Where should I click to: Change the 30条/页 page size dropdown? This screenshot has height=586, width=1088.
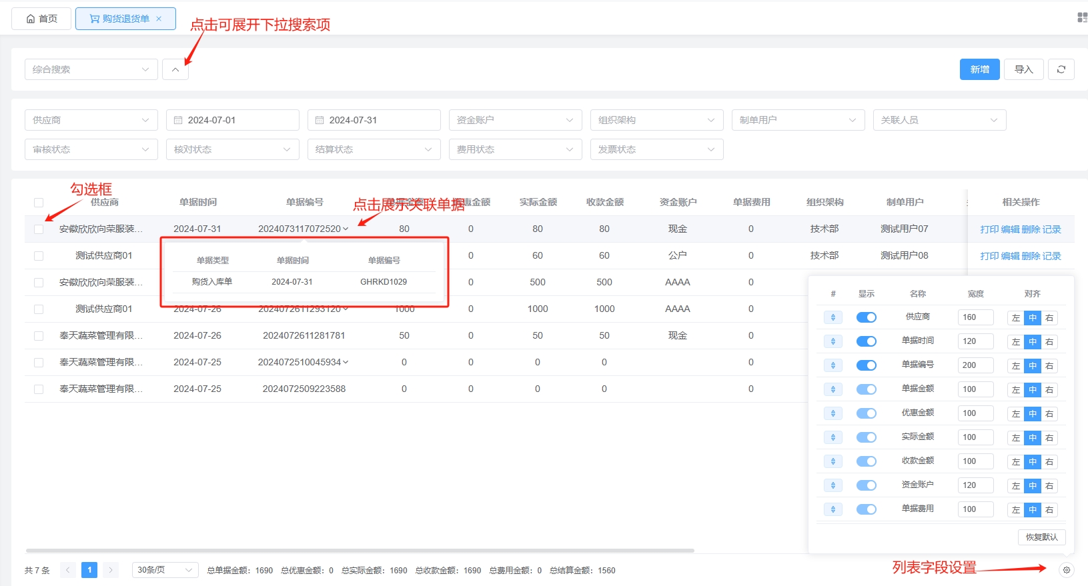tap(165, 570)
